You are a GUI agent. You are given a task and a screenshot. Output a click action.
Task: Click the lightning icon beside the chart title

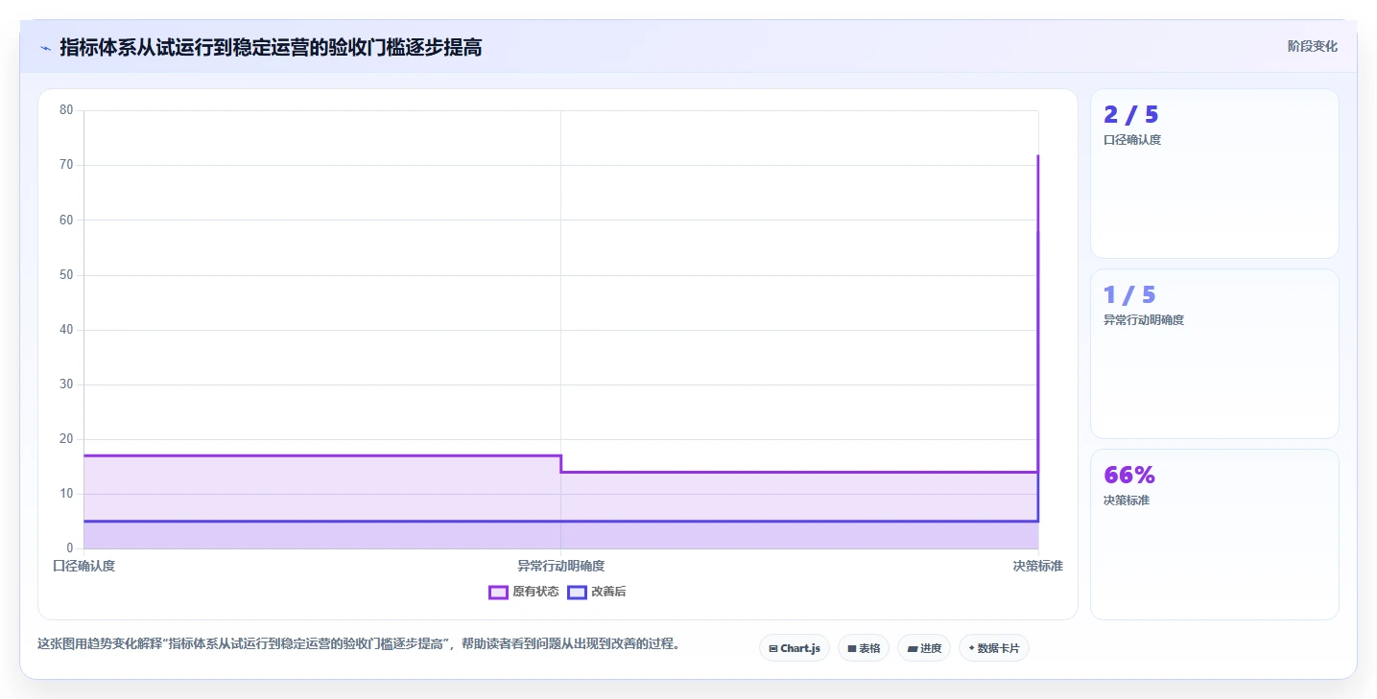pos(45,48)
